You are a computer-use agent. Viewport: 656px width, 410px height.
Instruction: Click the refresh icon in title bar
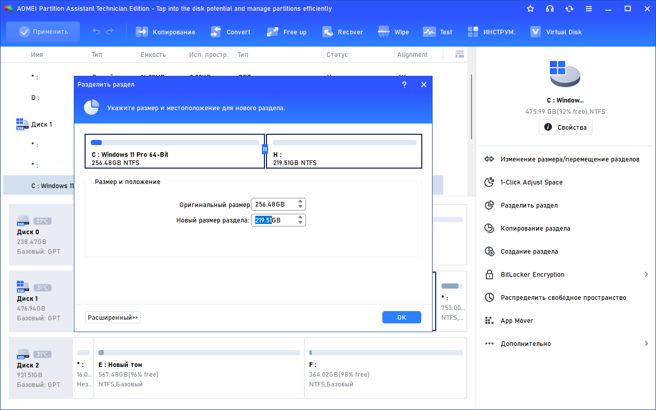569,9
